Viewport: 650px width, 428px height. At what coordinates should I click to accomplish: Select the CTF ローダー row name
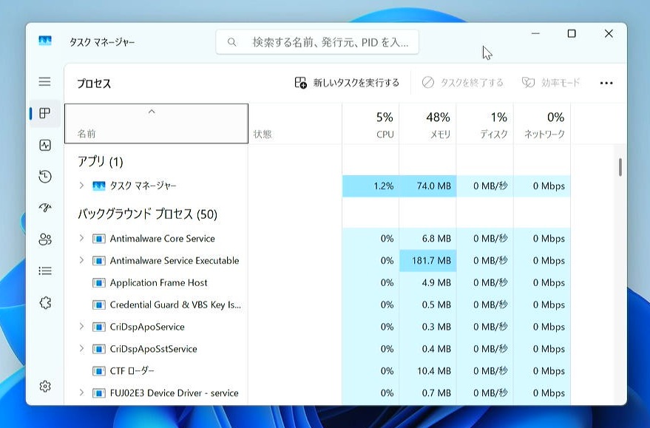click(x=132, y=371)
